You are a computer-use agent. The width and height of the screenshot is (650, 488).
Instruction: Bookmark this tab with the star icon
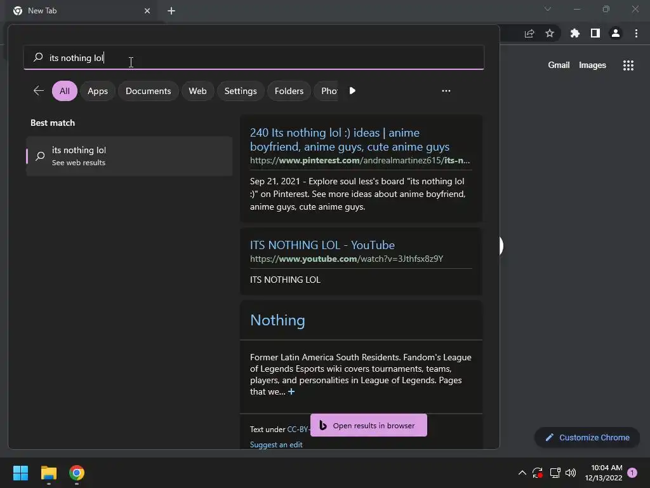coord(550,33)
